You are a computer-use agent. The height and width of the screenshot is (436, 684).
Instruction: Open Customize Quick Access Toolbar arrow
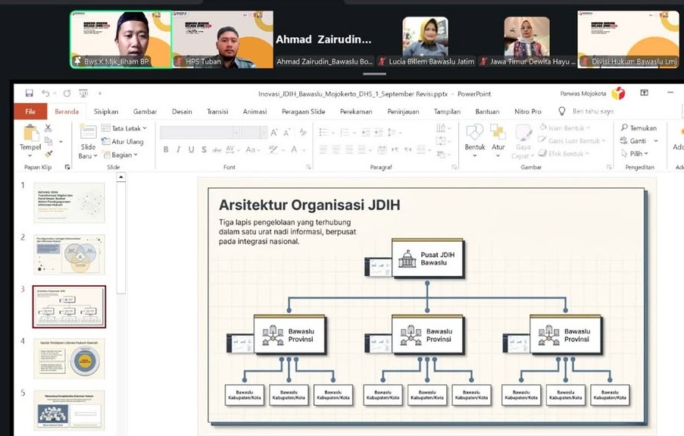(x=100, y=93)
